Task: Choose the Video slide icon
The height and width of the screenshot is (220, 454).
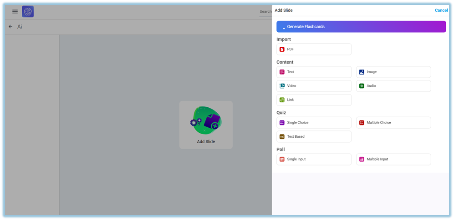Action: point(282,86)
